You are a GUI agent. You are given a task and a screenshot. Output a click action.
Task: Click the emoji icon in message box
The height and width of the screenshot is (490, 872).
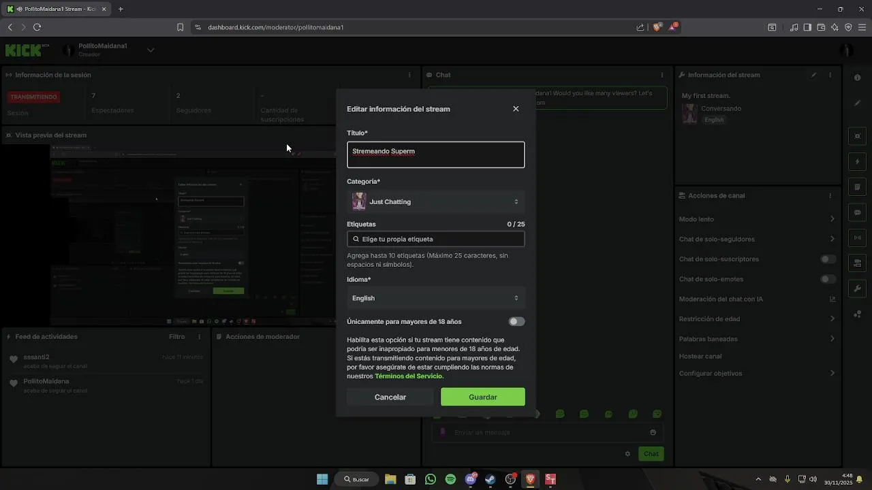(653, 432)
